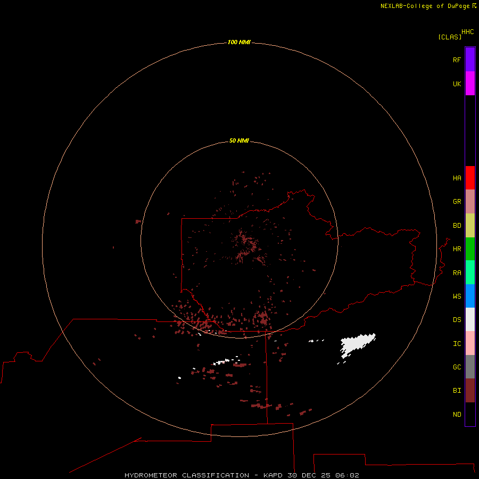Select the yellow BD legend swatch
Viewport: 479px width, 479px height.
pyautogui.click(x=470, y=226)
